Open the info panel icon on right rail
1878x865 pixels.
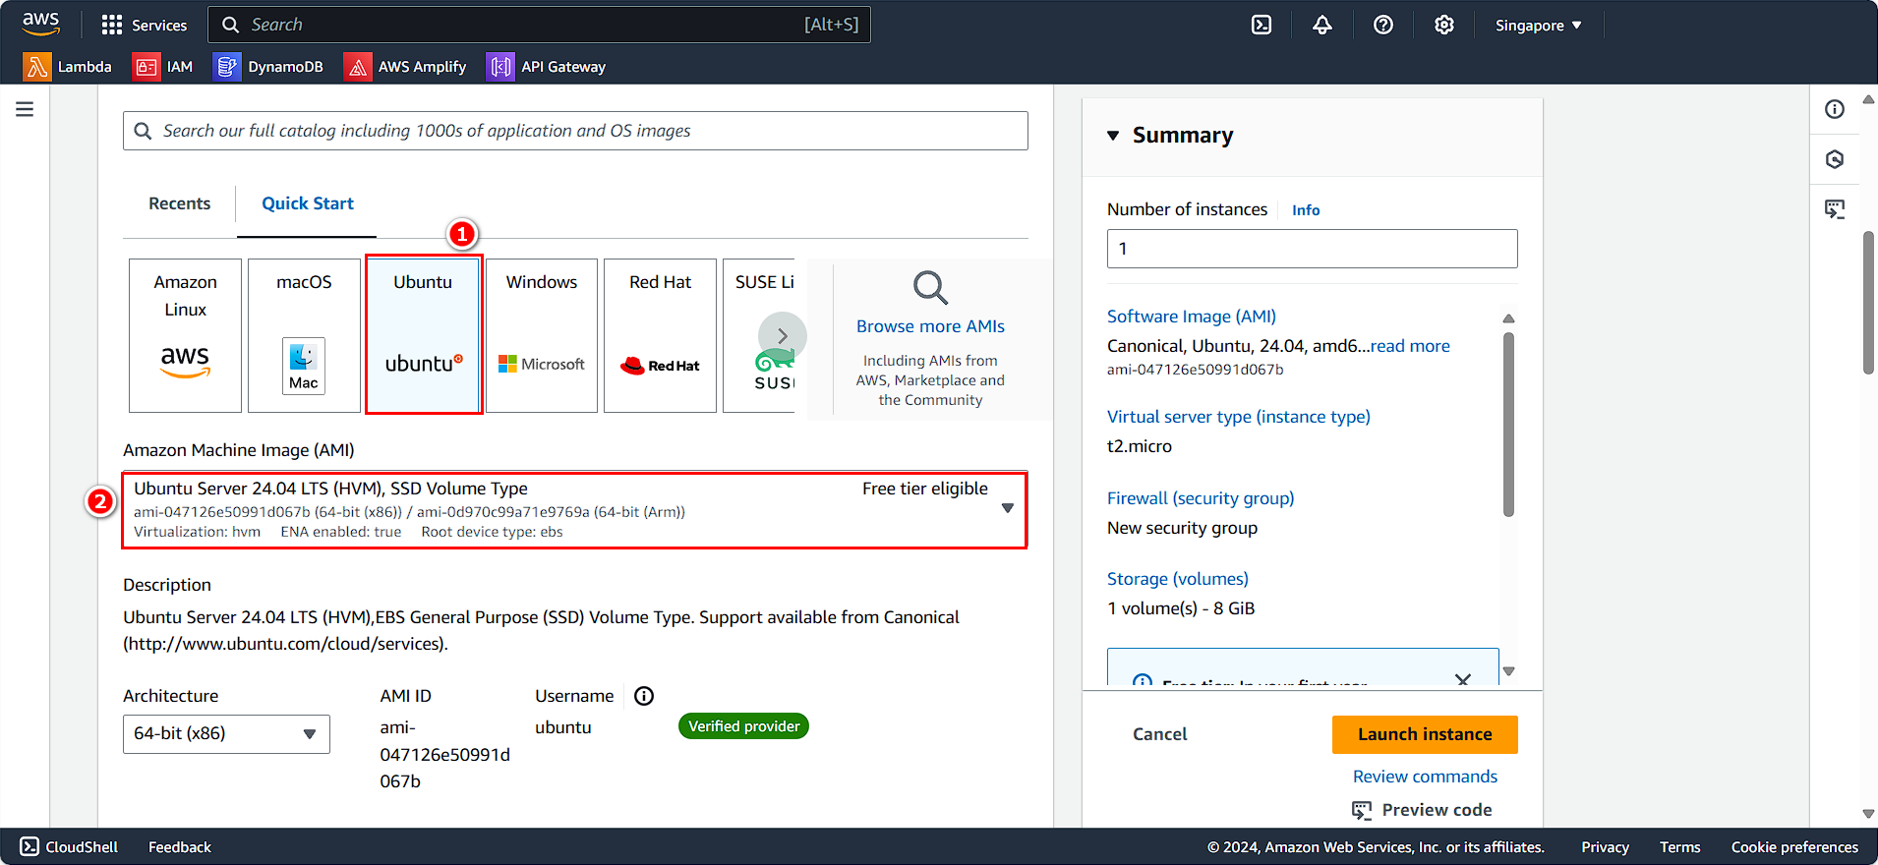[1835, 109]
